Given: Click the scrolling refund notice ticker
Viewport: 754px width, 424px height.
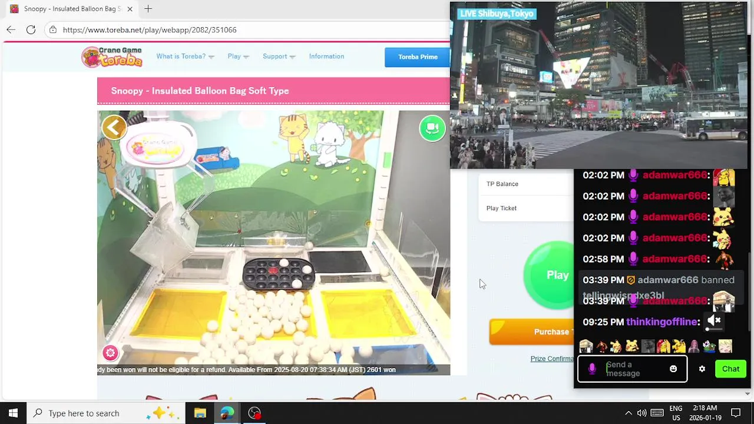Looking at the screenshot, I should click(x=273, y=370).
